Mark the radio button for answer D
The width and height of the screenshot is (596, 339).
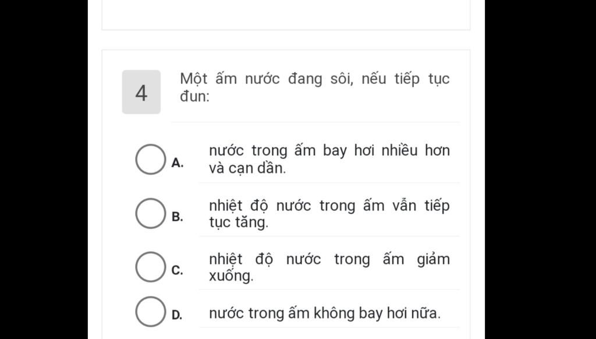point(151,312)
